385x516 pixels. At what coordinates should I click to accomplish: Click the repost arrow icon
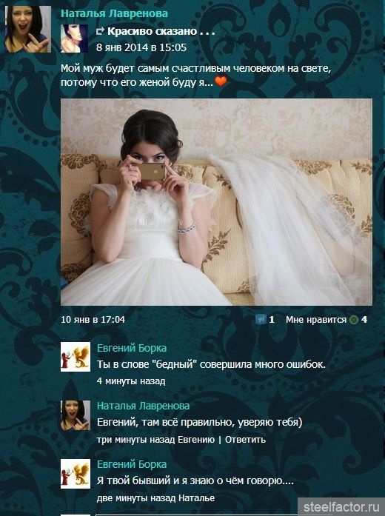100,31
